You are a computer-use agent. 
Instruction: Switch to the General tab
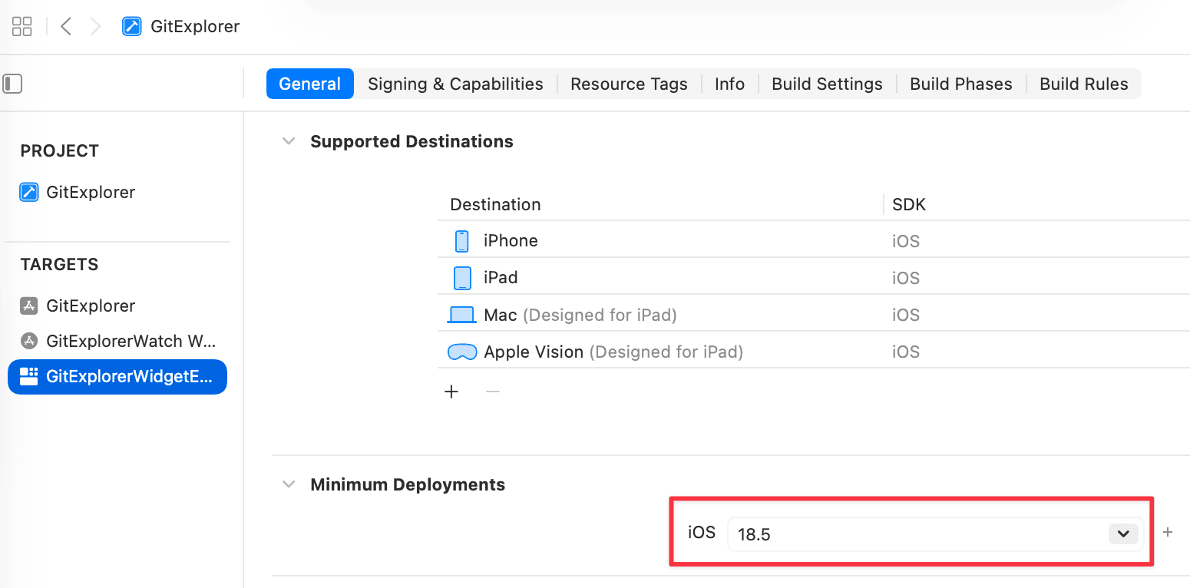coord(310,84)
